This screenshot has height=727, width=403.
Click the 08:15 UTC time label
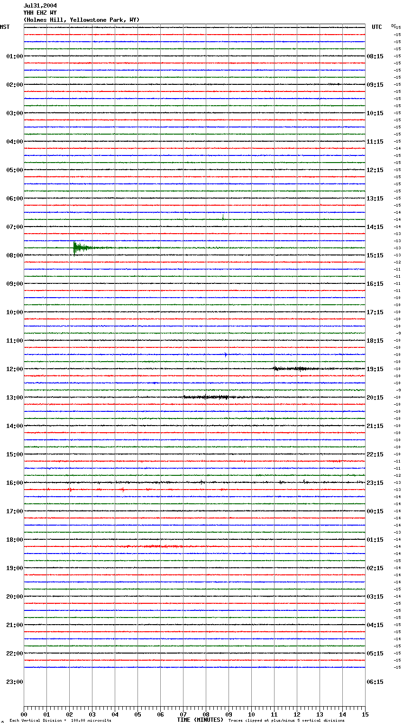(375, 56)
